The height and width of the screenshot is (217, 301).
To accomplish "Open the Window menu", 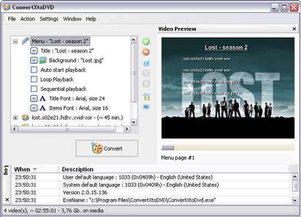I will coord(72,19).
